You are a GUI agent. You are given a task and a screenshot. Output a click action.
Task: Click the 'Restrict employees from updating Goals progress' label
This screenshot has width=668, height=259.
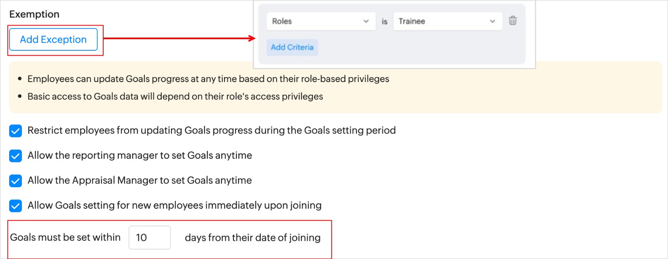tap(211, 131)
